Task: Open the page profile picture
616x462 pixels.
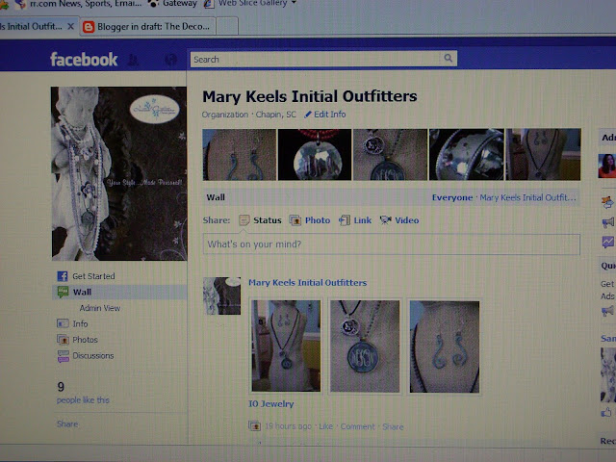Action: (x=119, y=173)
